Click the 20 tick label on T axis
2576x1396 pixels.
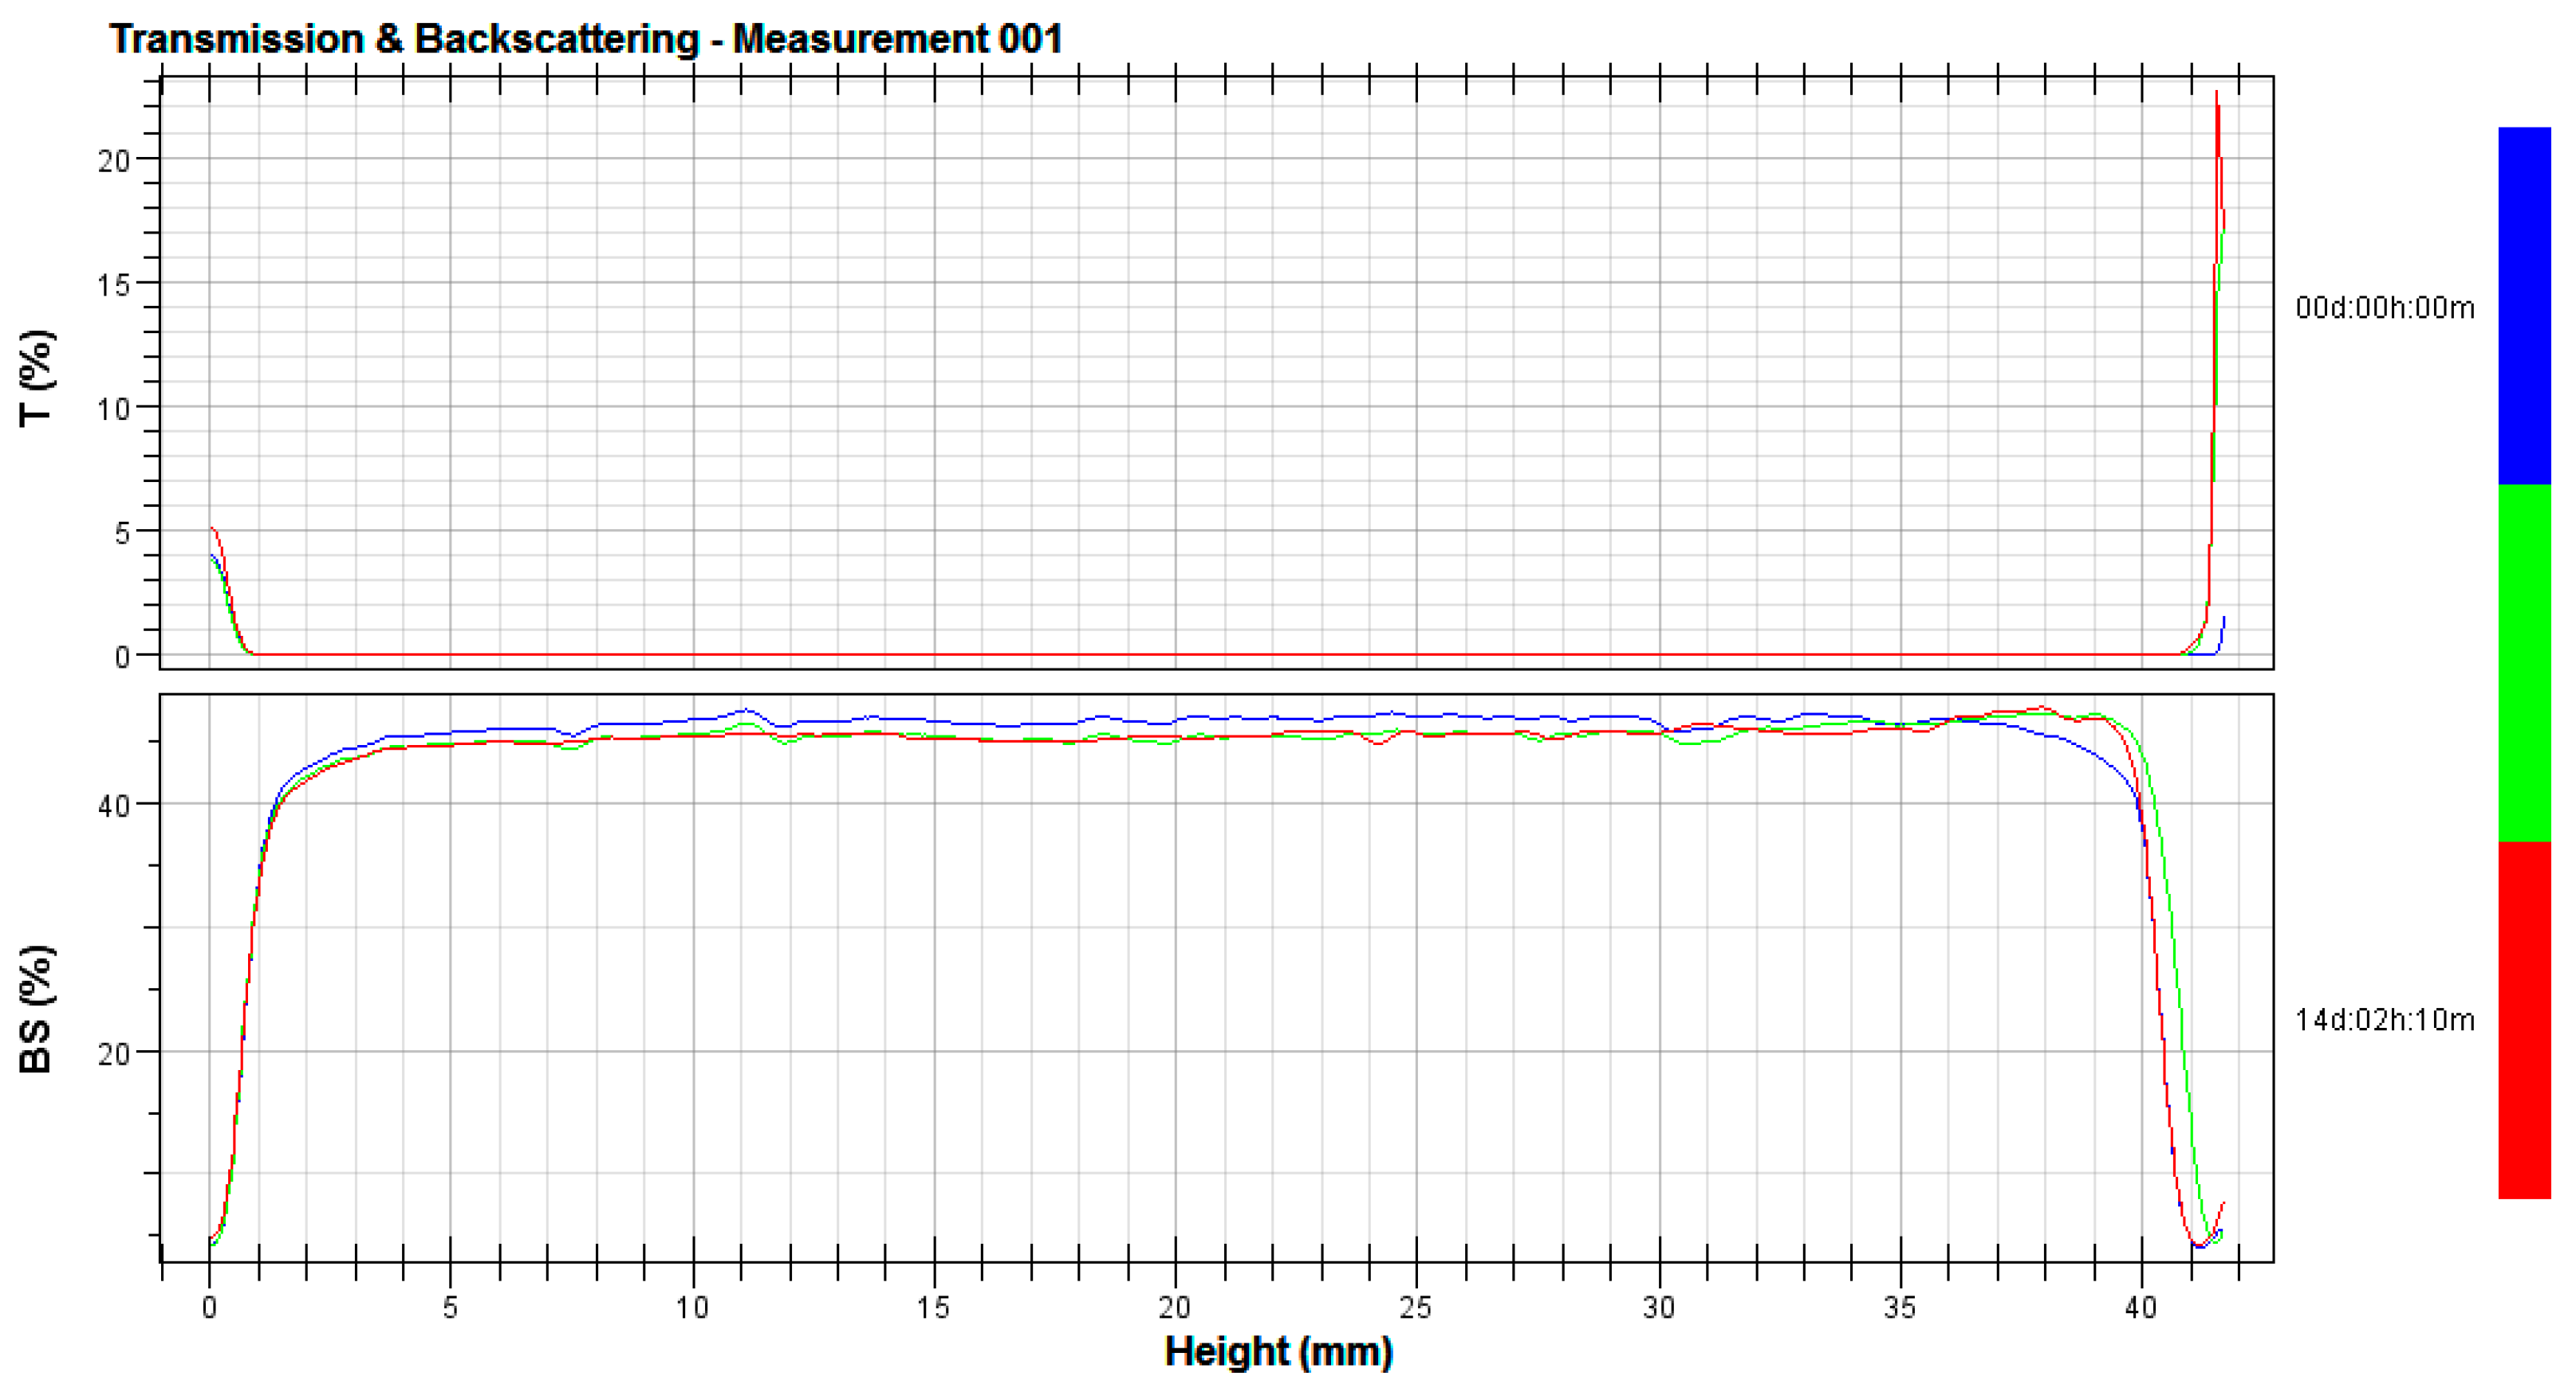coord(114,161)
